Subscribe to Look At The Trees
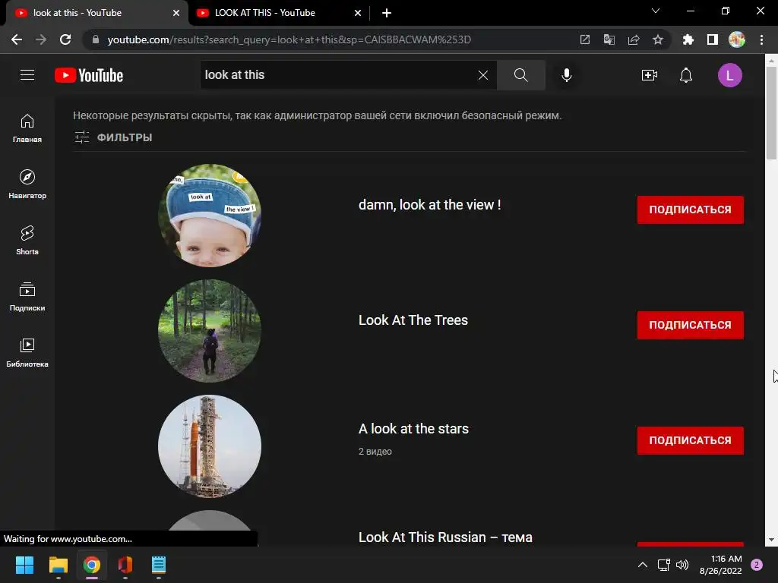 [x=690, y=325]
